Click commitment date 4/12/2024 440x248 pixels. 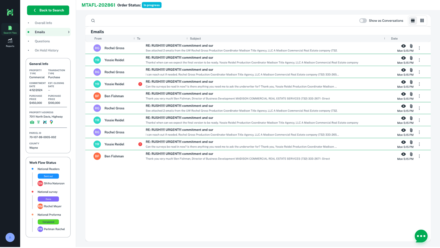click(x=36, y=90)
